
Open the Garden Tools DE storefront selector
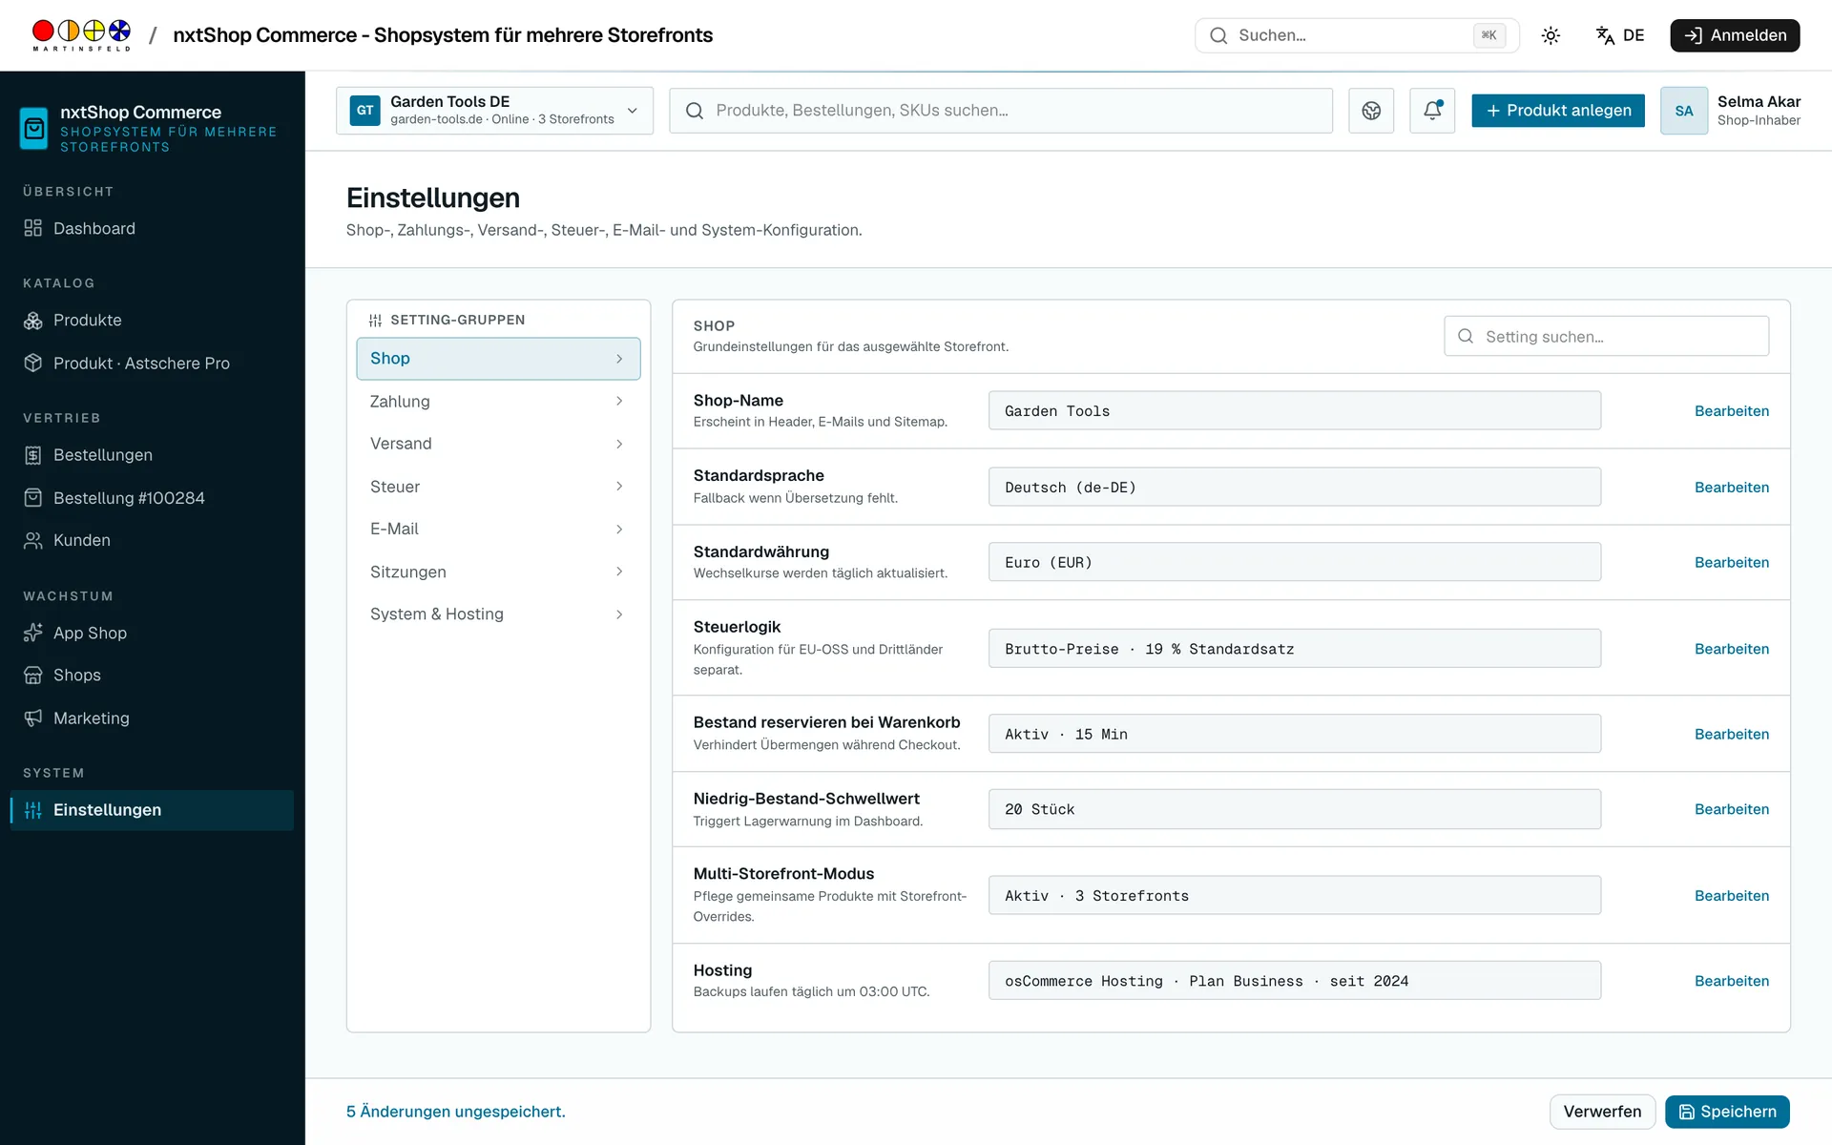(x=494, y=111)
